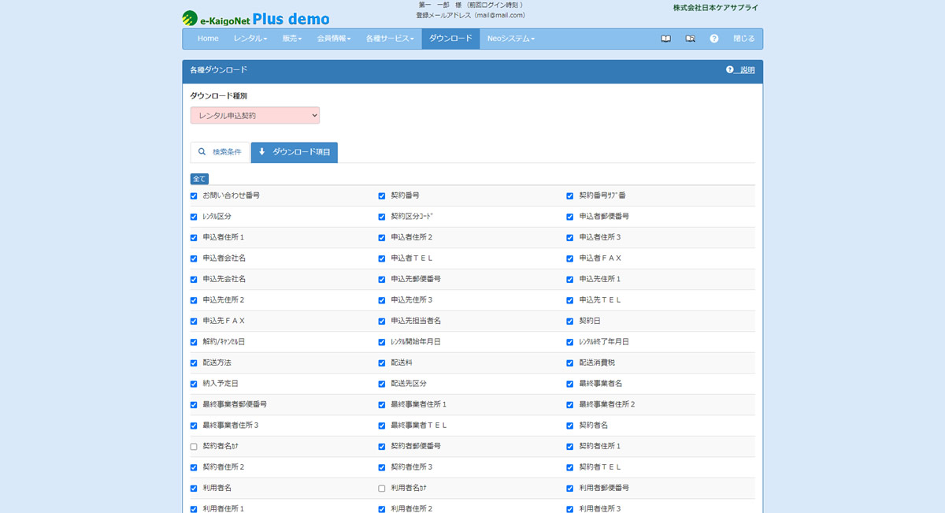
Task: Click the 最終事業者郵便番号 label
Action: pos(235,404)
